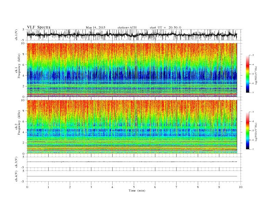Screen dimensions: 271x210
Task: Click the "station=ATH" header label
Action: pos(127,27)
